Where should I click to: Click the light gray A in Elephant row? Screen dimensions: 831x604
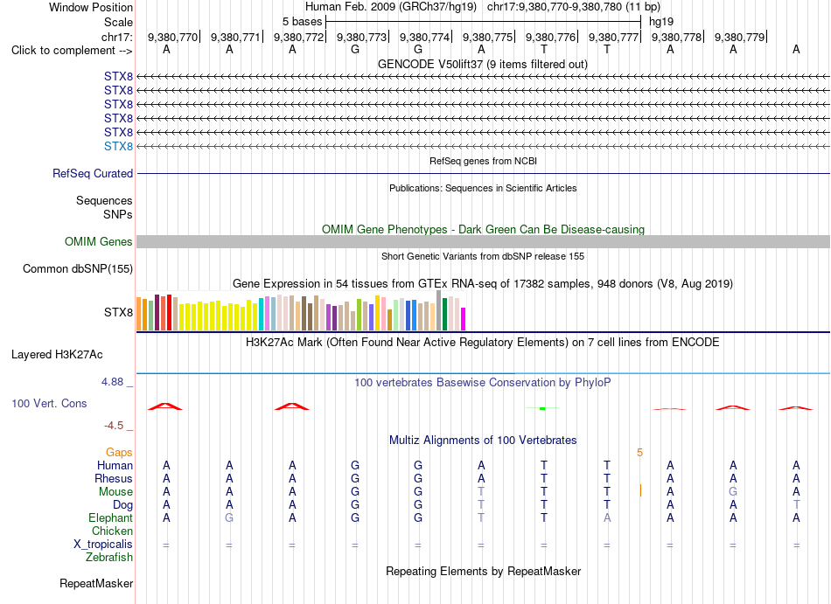click(607, 518)
